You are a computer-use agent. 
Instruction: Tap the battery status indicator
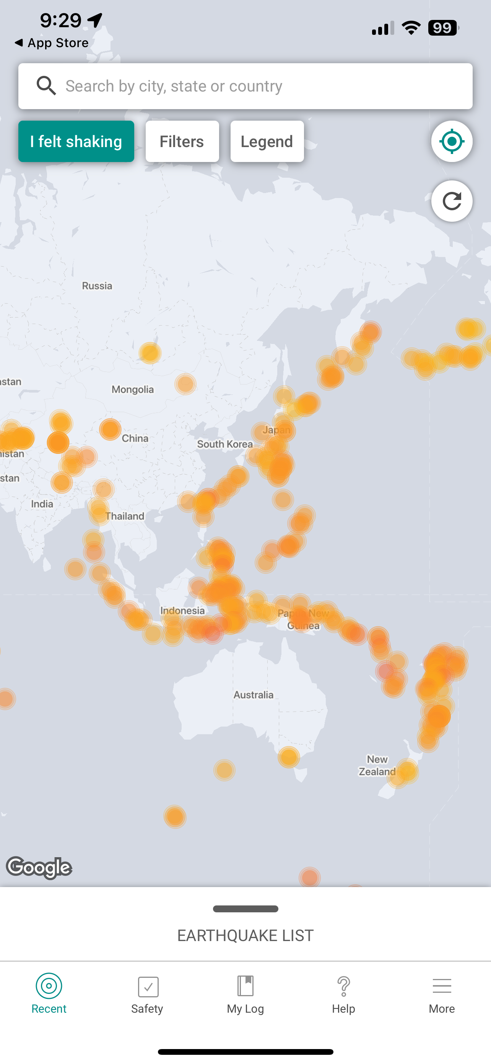pos(444,28)
